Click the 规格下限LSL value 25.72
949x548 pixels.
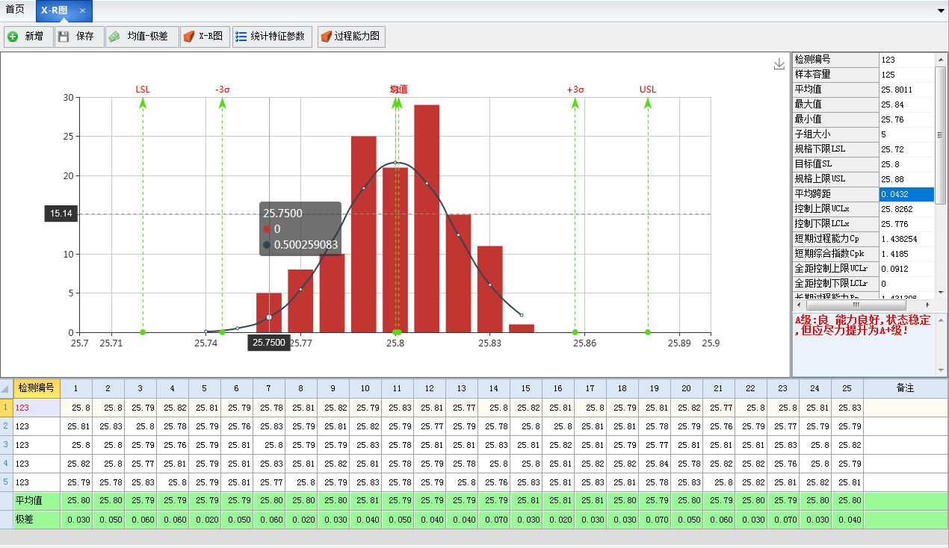coord(906,149)
